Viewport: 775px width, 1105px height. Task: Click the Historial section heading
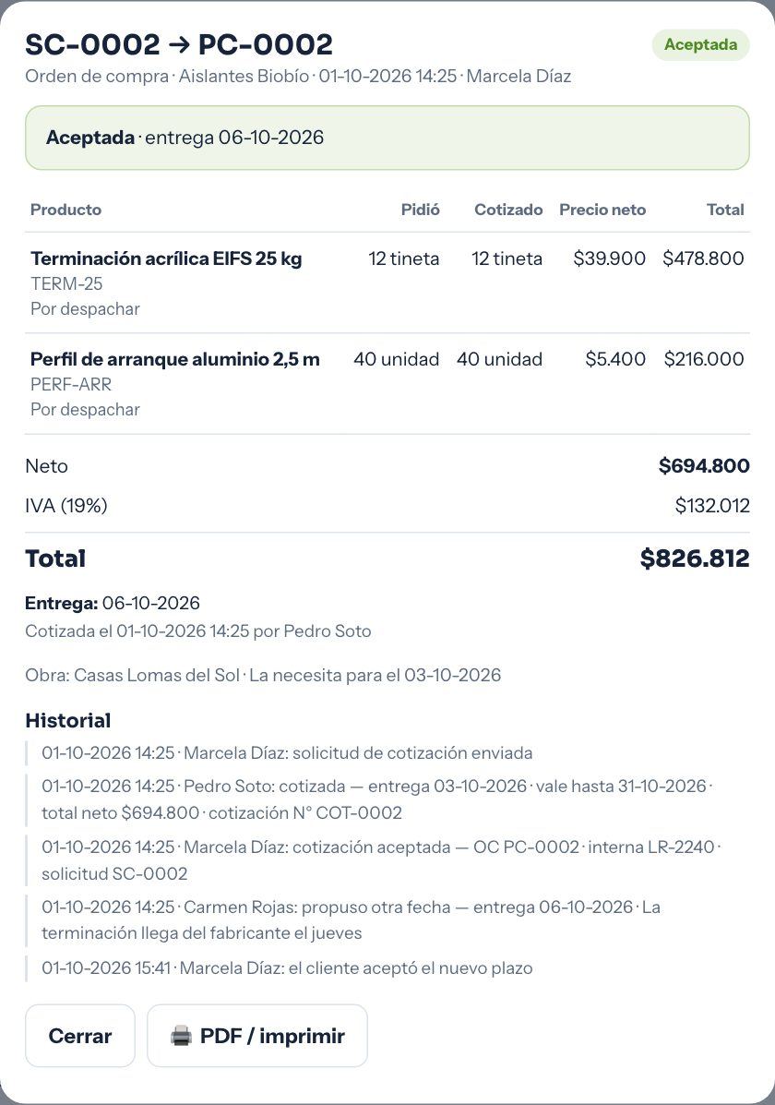tap(67, 720)
